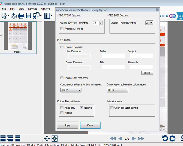Screen dimensions: 183x146
Task: Go to previous page arrow
Action: pos(120,138)
